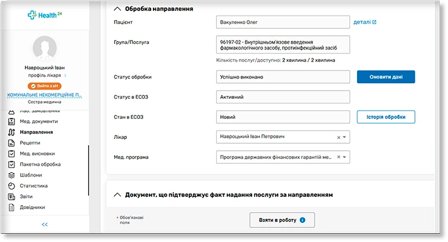Viewport: 448px width, 242px height.
Task: Open the 'КОМУНАЛЬНЕ НЕКОМЕРЦІЙНЕ П...' organization link
Action: (x=45, y=95)
